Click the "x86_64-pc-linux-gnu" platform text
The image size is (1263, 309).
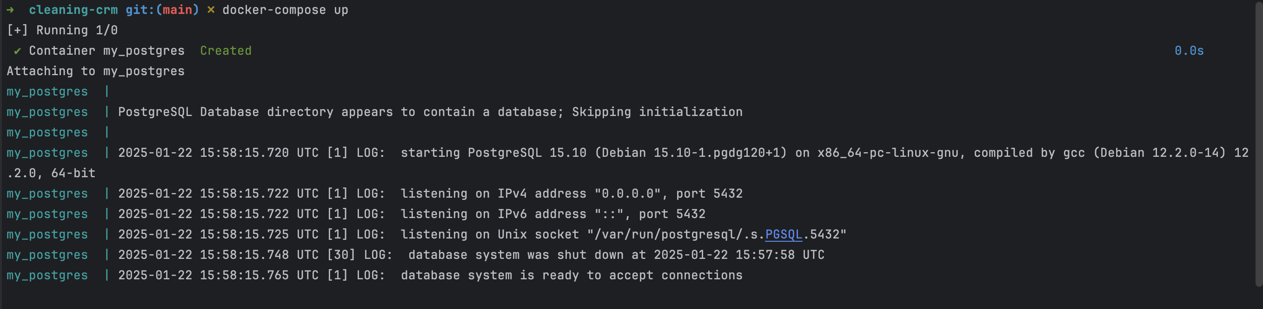click(887, 153)
